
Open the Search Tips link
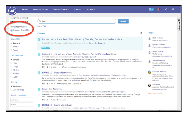(42, 26)
